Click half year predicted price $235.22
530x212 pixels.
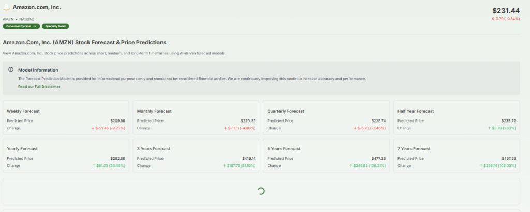click(508, 121)
